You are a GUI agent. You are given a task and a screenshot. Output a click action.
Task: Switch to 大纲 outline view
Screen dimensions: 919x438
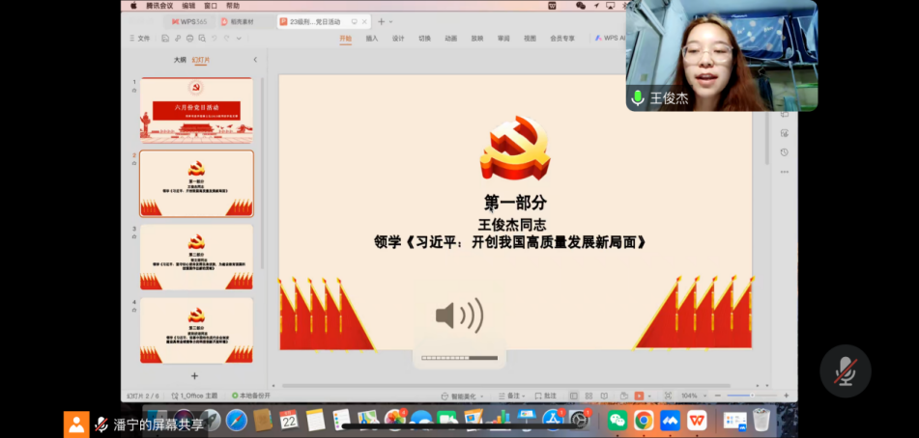point(180,60)
